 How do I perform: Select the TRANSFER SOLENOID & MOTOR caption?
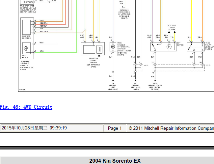[x=27, y=66]
